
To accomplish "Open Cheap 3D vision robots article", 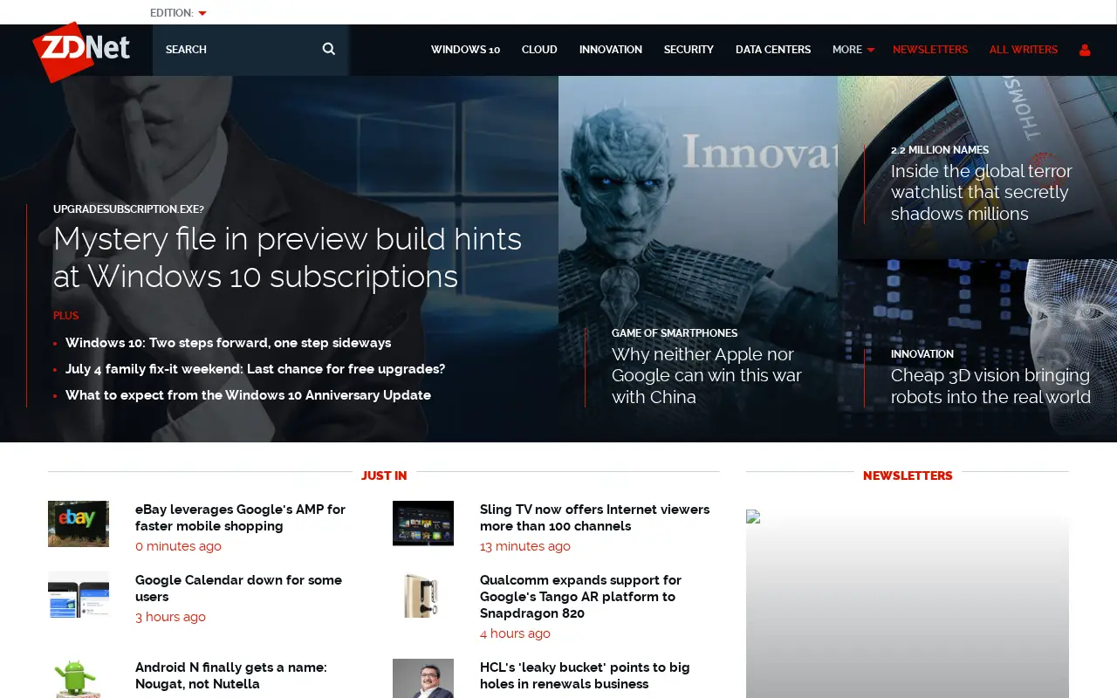I will pos(990,387).
